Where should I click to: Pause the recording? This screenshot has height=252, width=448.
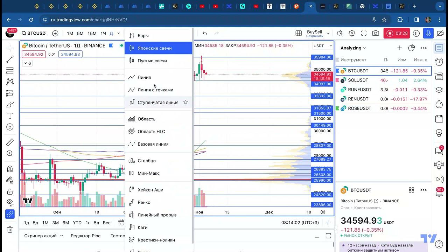pyautogui.click(x=416, y=33)
